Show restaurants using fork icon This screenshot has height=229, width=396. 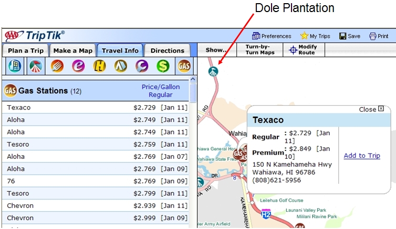coord(57,66)
